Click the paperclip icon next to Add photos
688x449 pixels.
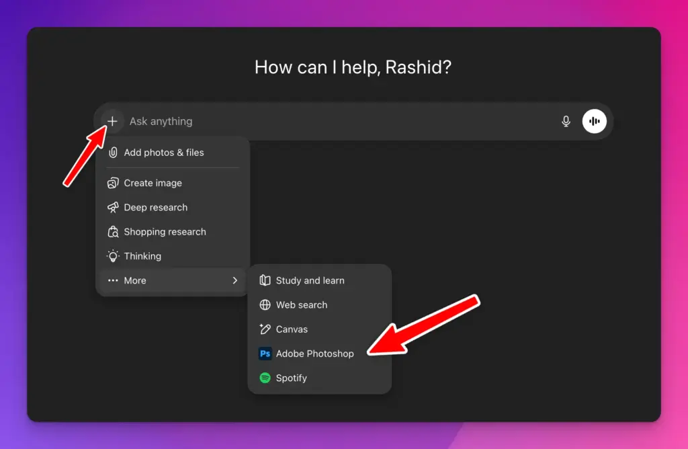coord(112,153)
